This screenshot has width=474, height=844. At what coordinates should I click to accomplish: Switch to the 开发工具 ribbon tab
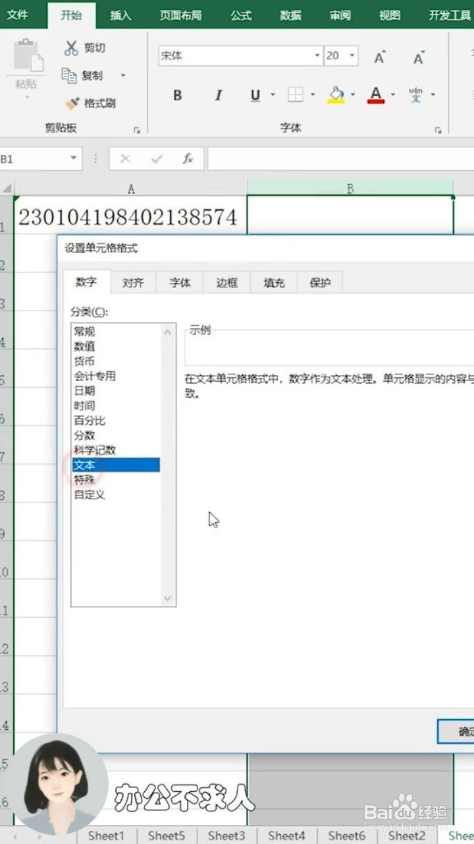[450, 15]
